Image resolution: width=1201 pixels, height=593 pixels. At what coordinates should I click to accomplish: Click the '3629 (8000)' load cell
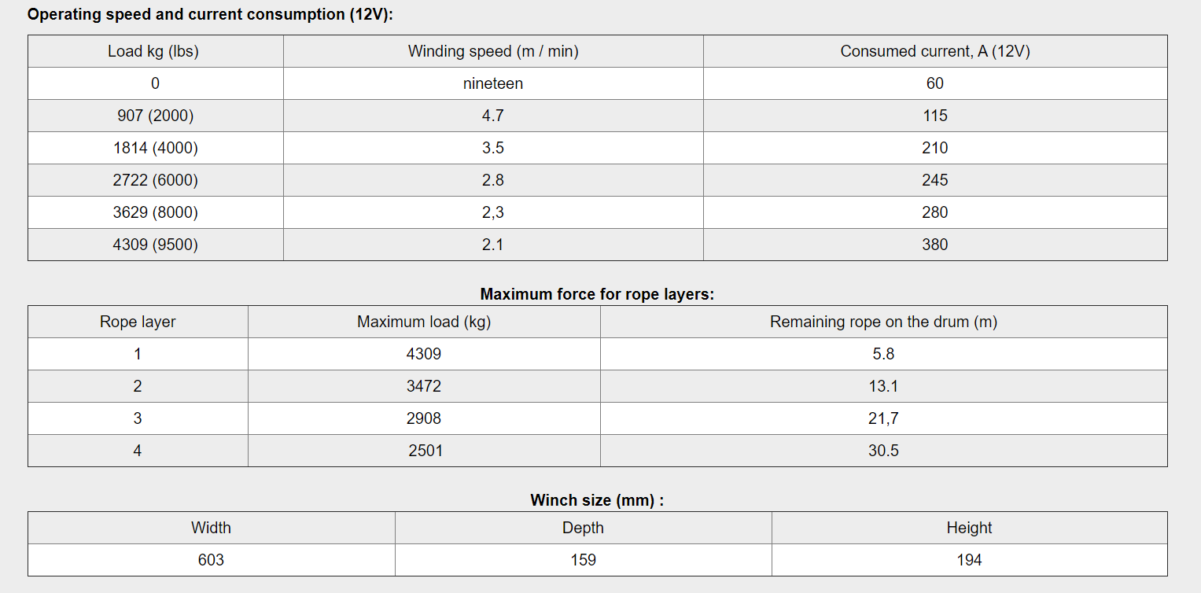coord(155,212)
